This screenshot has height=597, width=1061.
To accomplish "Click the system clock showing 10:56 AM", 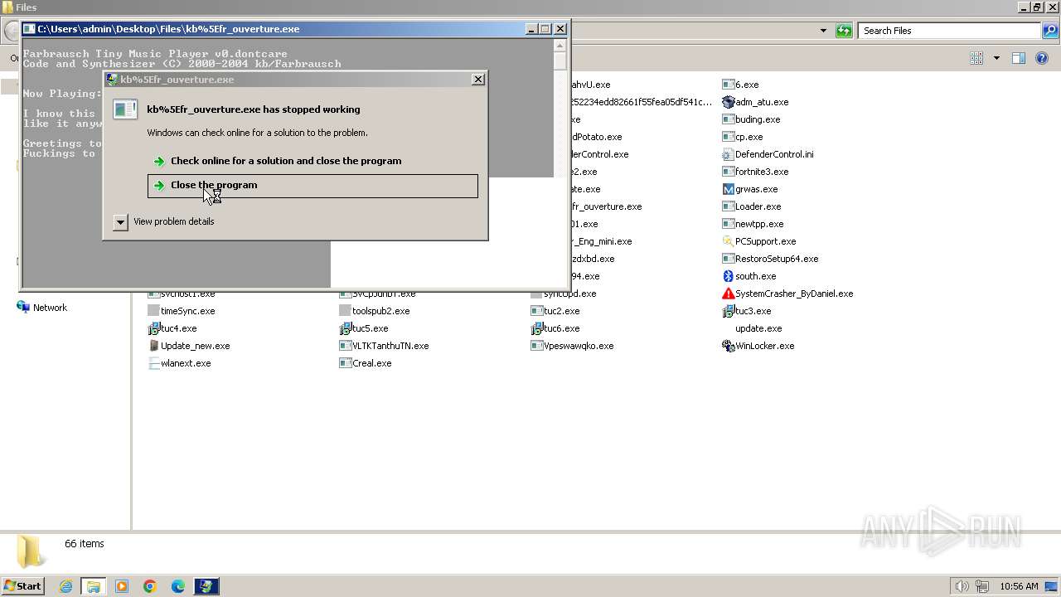I will 1019,586.
